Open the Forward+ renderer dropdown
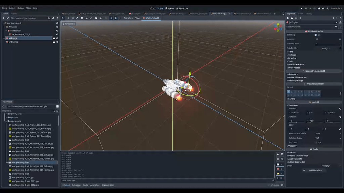Image resolution: width=344 pixels, height=193 pixels. pyautogui.click(x=336, y=8)
